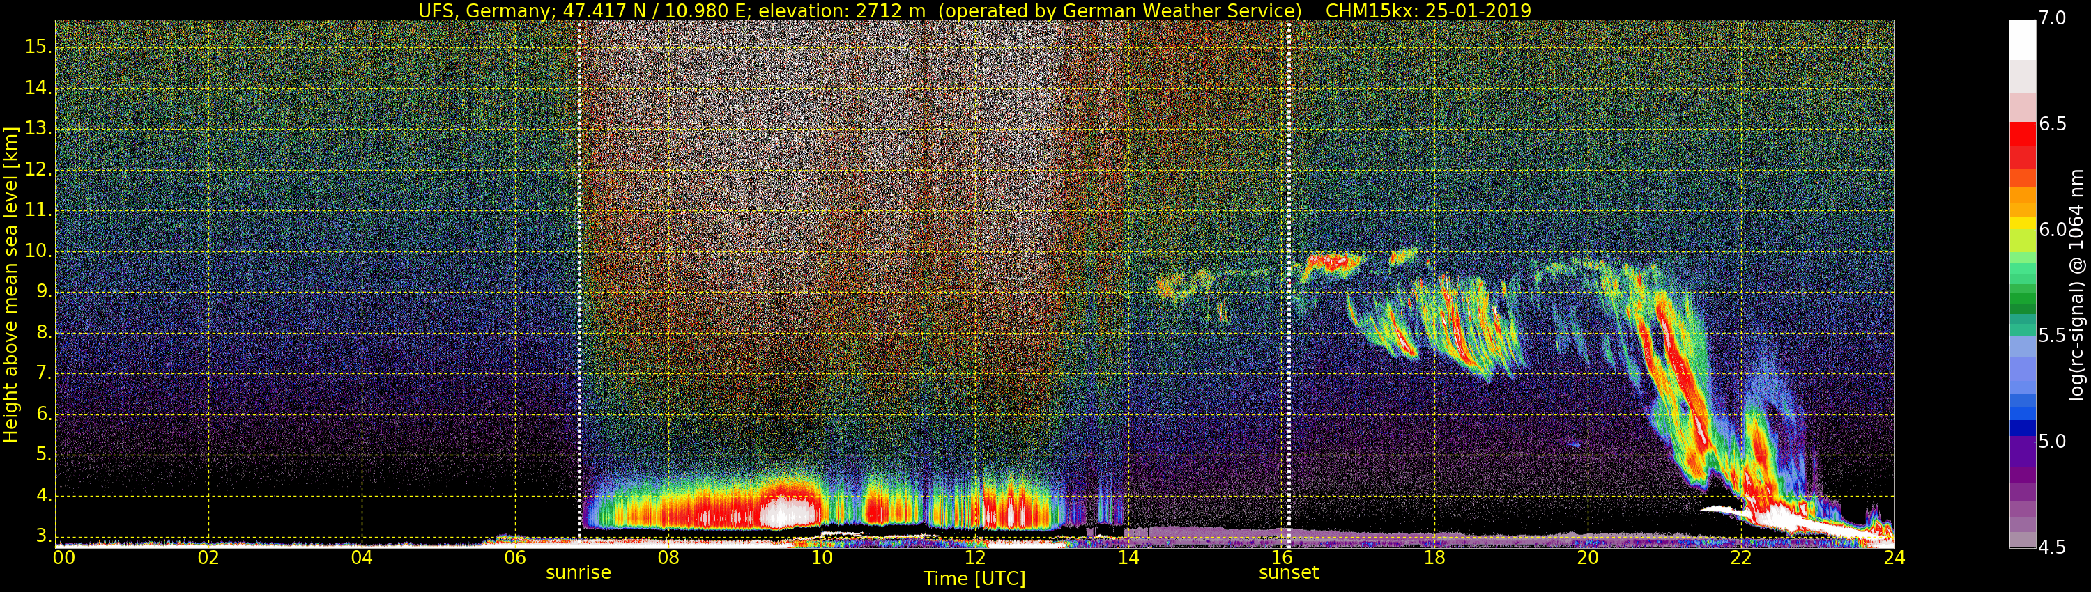Click the time tick label '10'

(x=822, y=557)
